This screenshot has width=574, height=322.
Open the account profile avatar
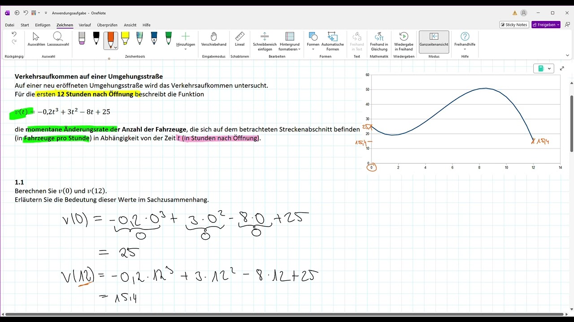pyautogui.click(x=524, y=13)
